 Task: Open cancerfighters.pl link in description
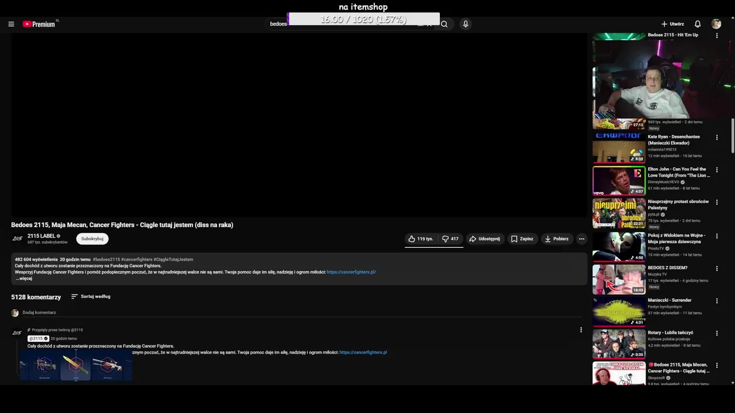351,272
